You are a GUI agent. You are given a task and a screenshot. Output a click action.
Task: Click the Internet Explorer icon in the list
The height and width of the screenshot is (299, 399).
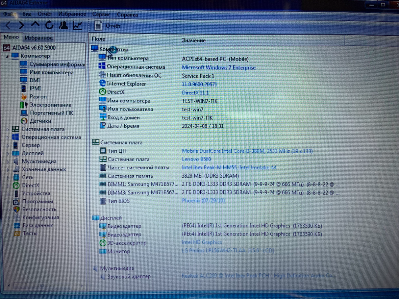pyautogui.click(x=102, y=83)
